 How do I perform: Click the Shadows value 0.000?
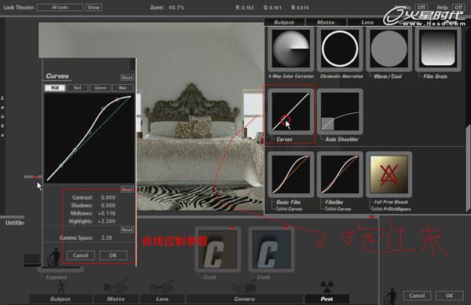[108, 205]
